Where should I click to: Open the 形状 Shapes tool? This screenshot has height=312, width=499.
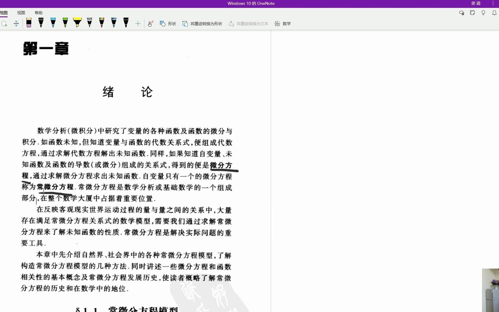point(168,24)
